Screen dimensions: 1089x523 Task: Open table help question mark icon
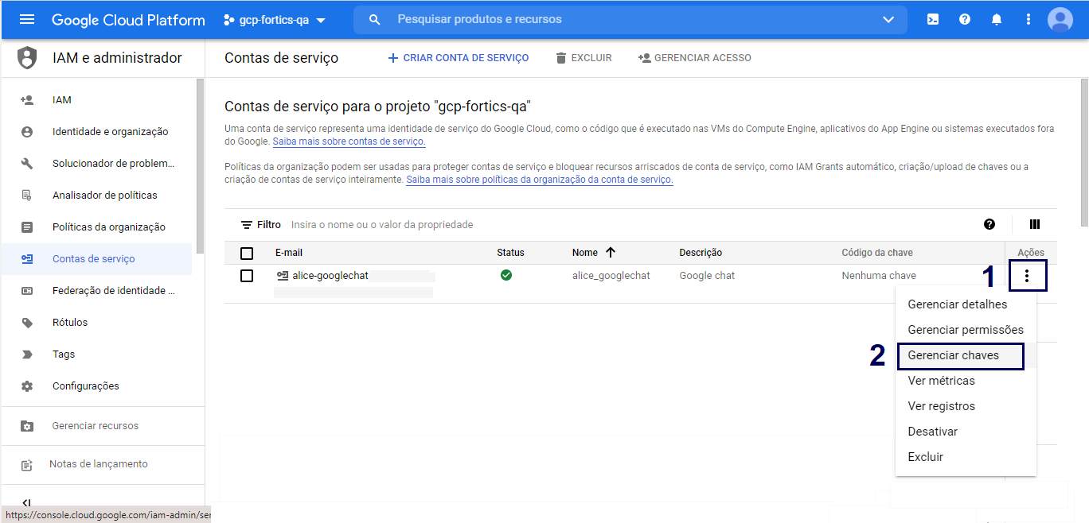click(x=989, y=224)
